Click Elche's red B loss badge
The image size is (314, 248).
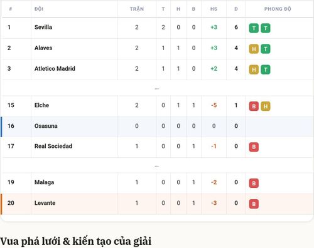point(254,106)
